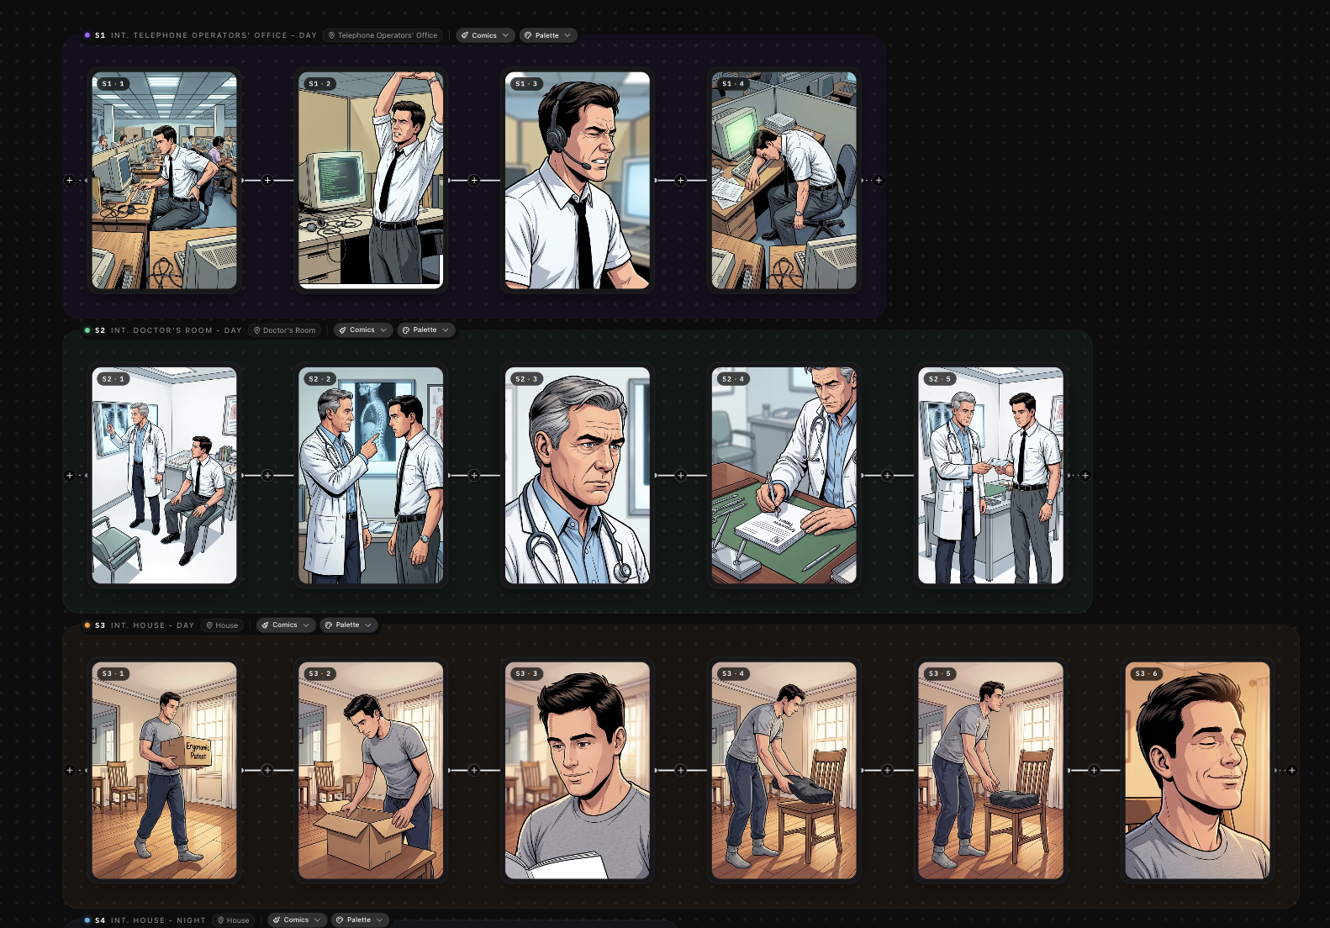Insert a shot between S3-2 and S3-3
The width and height of the screenshot is (1330, 928).
[474, 770]
